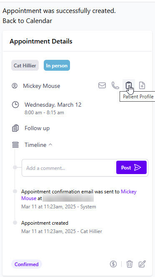Screen dimensions: 155x277
Task: Click the clipboard icon beside Follow up
Action: pyautogui.click(x=15, y=128)
